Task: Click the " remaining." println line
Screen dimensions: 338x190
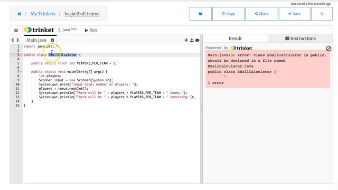Action: (x=117, y=97)
